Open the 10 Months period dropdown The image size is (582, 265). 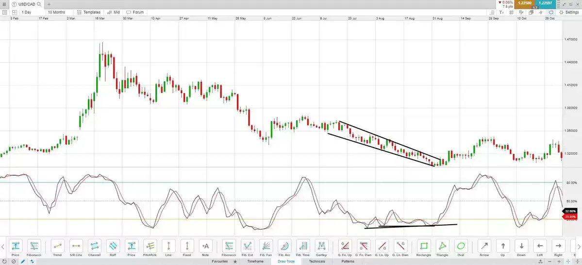[x=58, y=12]
